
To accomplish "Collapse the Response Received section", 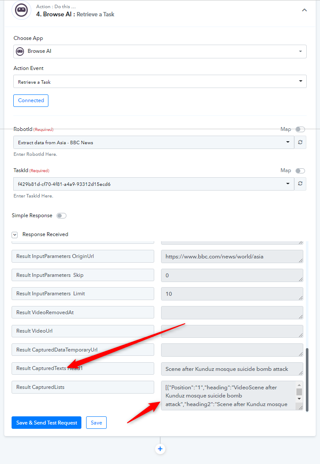I will 15,235.
